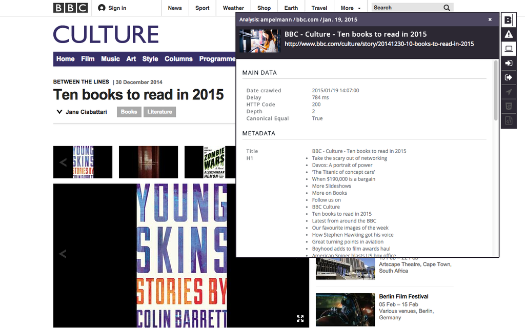
Task: Click the HTTP Code value 200
Action: 316,105
